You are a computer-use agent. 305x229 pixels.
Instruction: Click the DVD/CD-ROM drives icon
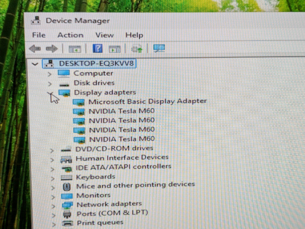66,149
